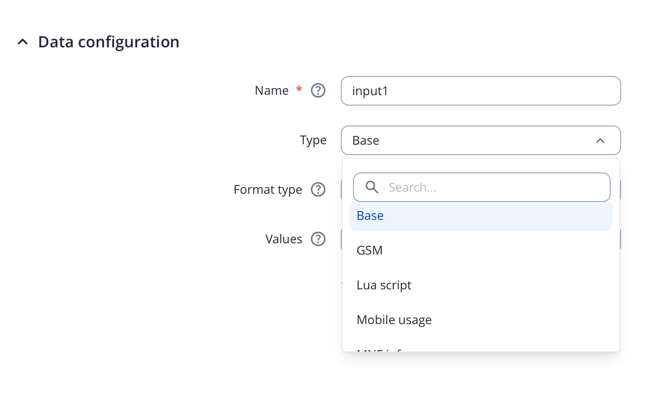Focus the Name input containing input1
This screenshot has height=394, width=652.
(x=480, y=91)
